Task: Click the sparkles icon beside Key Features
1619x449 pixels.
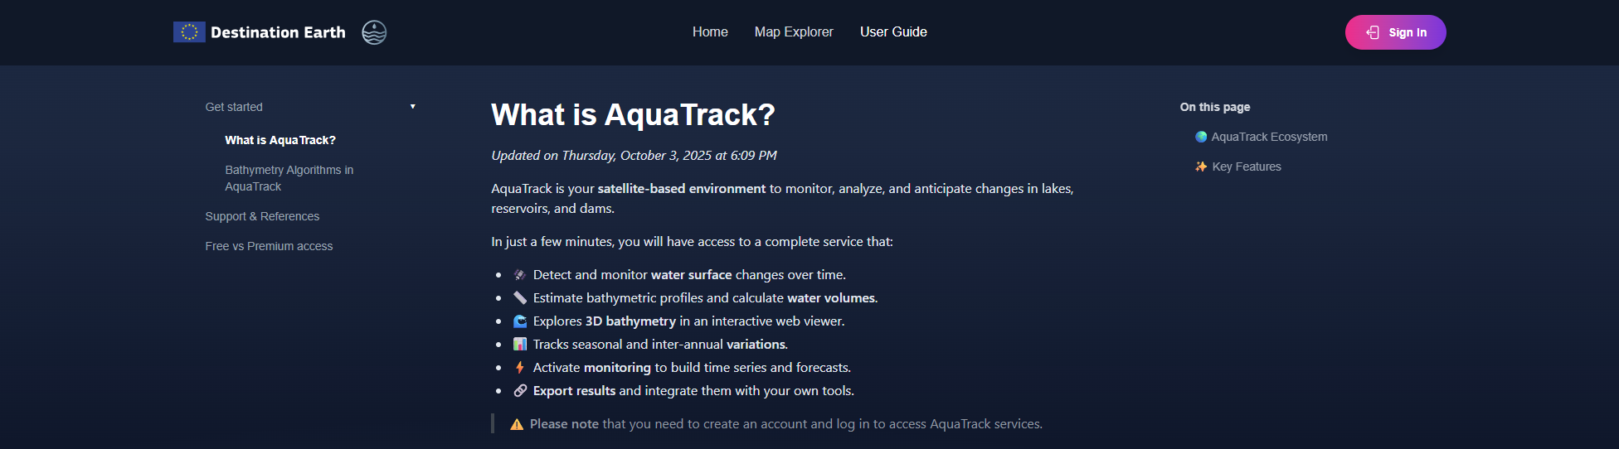Action: [1201, 167]
